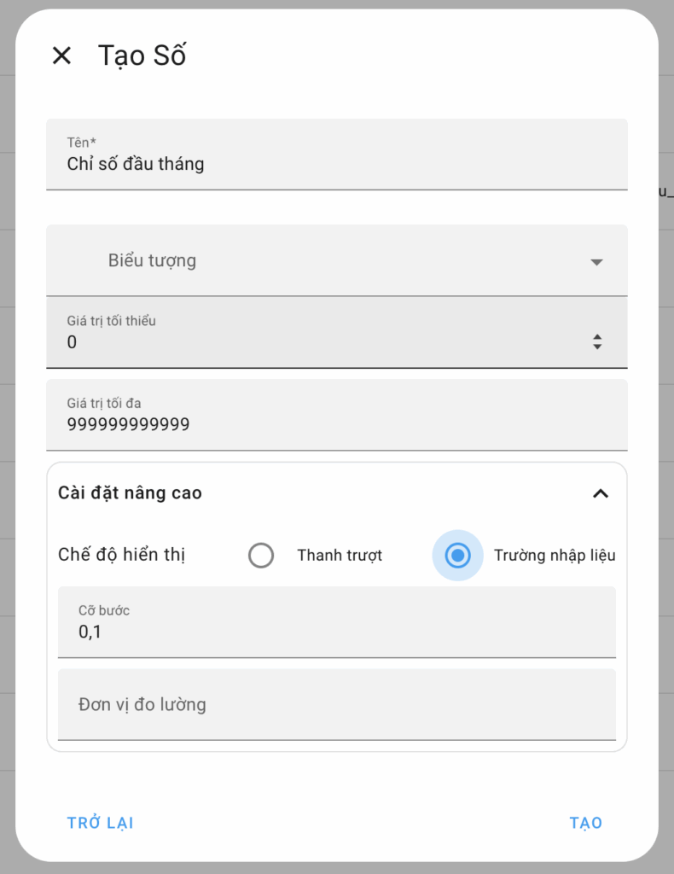
Task: Close the Tạo Số dialog with X
Action: point(61,55)
